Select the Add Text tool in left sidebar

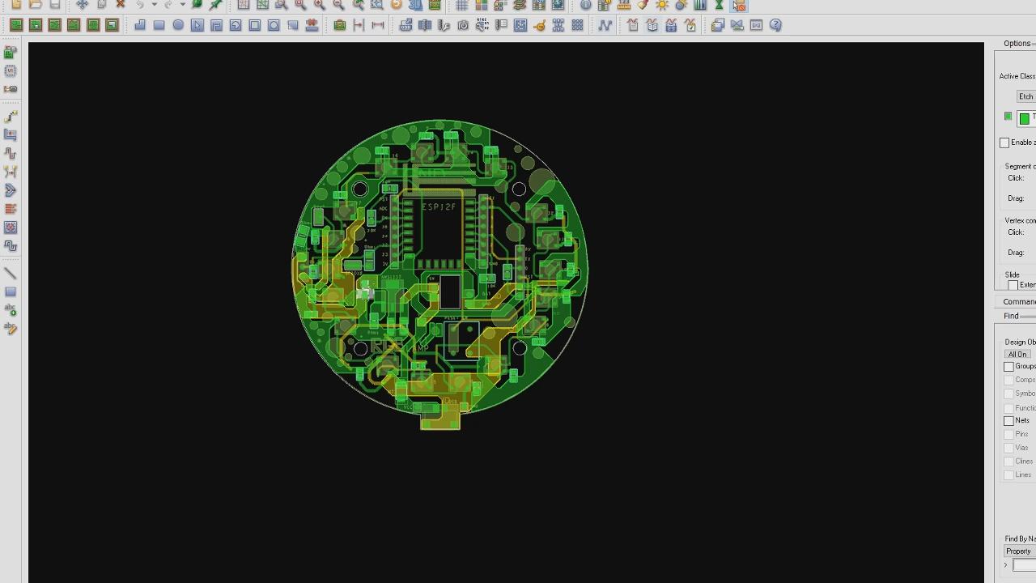coord(11,310)
